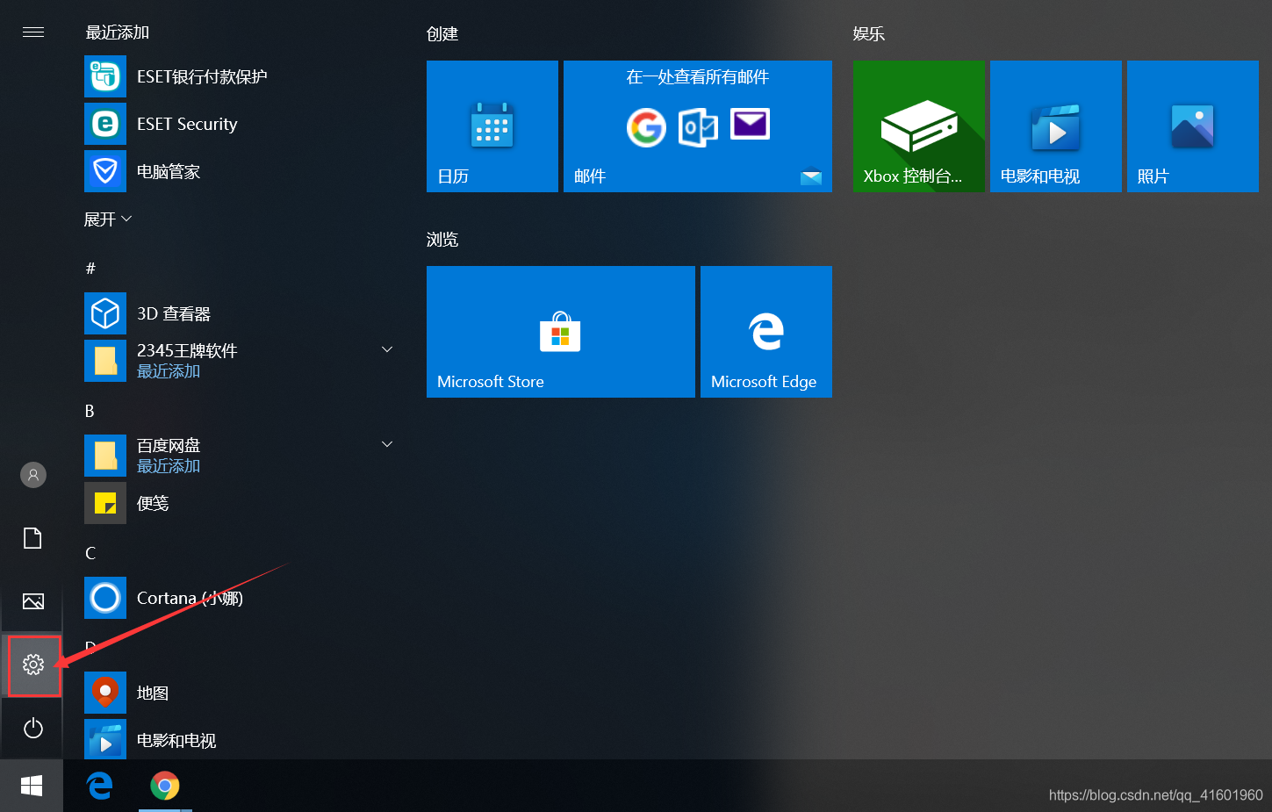Open 地图 maps app
Viewport: 1272px width, 812px height.
153,693
